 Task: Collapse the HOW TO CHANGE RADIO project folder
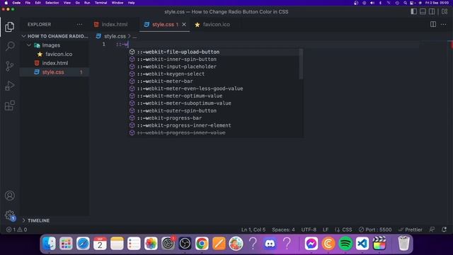click(x=55, y=36)
